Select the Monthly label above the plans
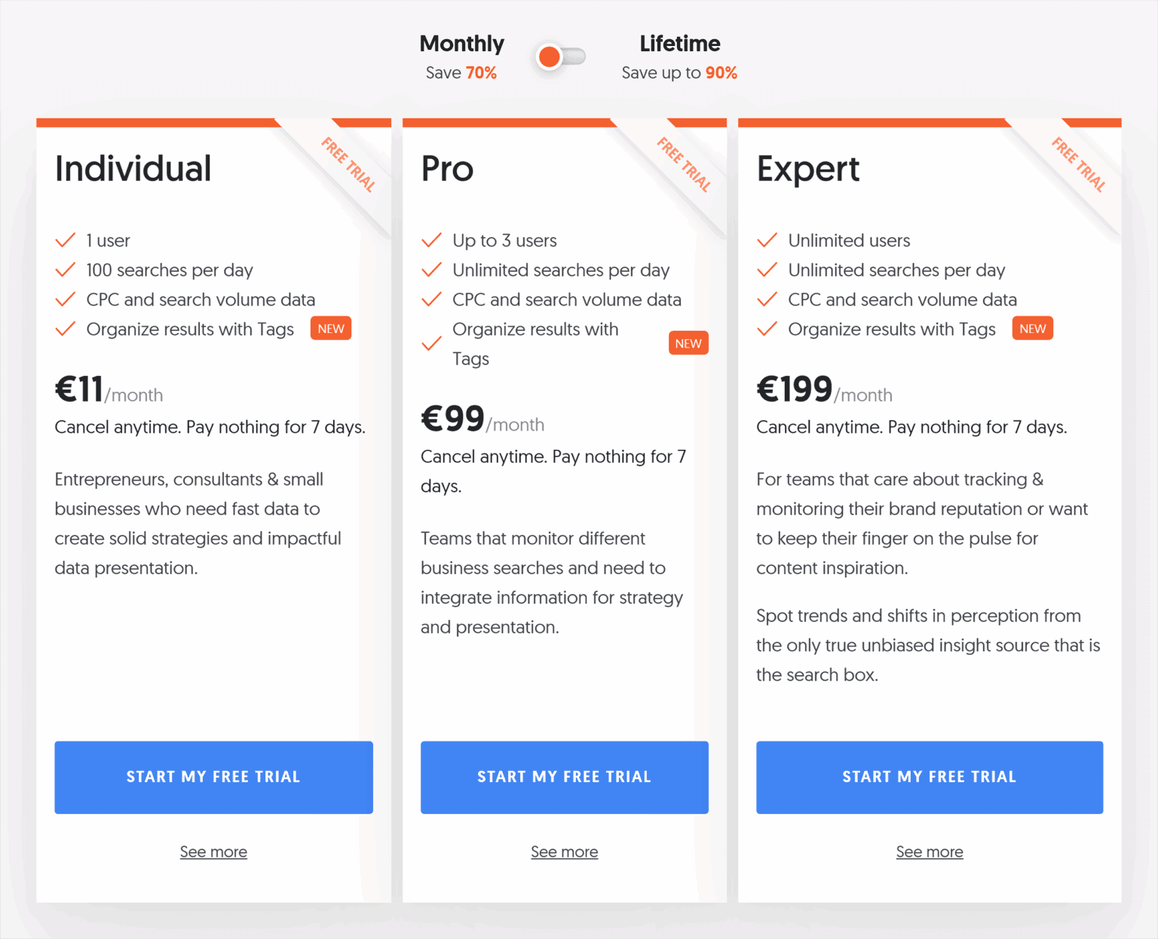 [461, 44]
